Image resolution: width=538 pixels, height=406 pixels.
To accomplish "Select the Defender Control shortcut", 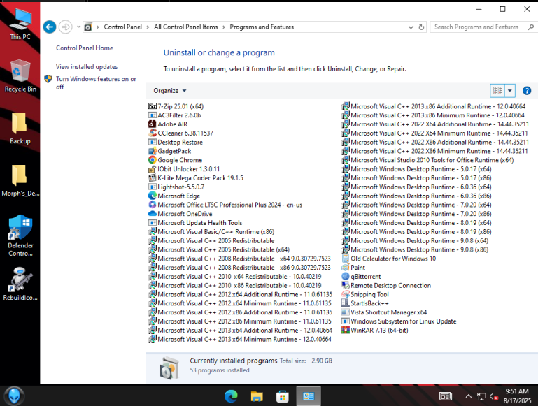I will coord(20,235).
